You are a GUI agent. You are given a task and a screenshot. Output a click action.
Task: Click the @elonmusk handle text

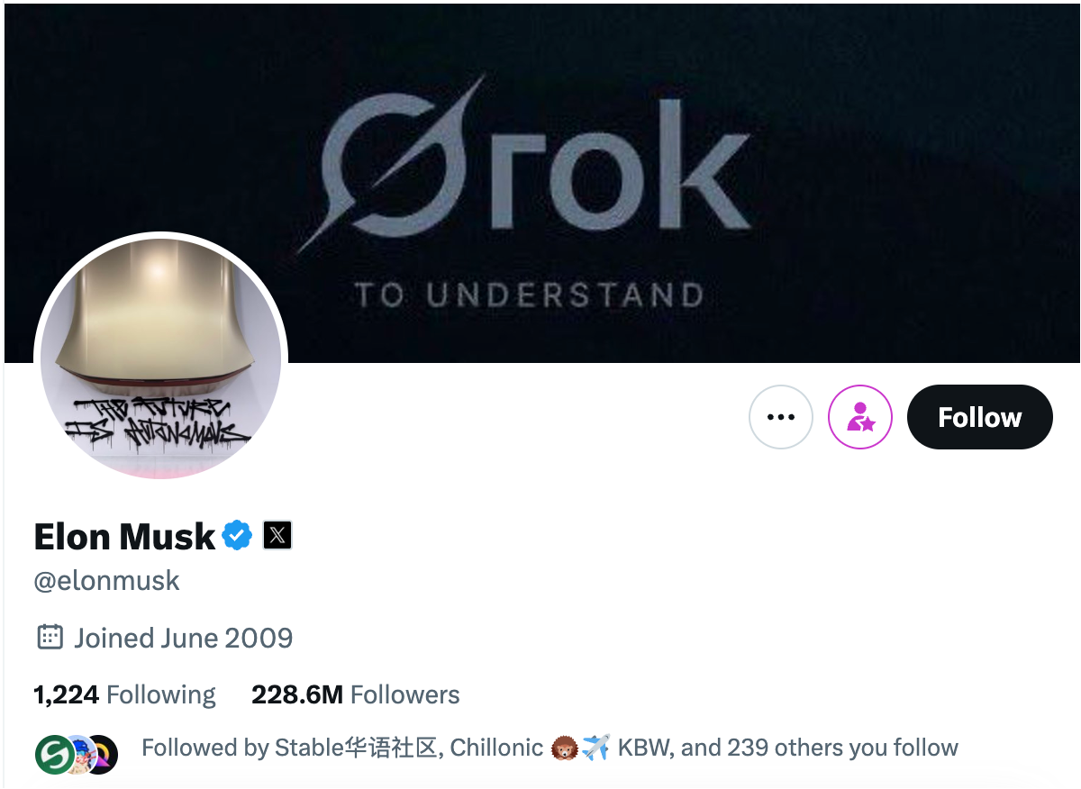click(106, 581)
